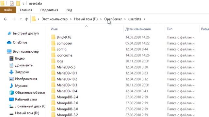Click the Документы document icon
The image size is (209, 117).
click(11, 65)
